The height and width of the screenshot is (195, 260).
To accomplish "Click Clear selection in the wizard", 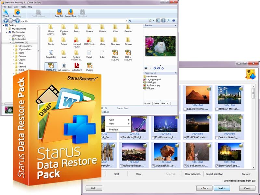I will pos(192,174).
